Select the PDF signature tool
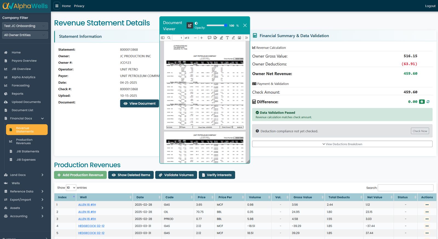This screenshot has width=438, height=239. coord(215,38)
